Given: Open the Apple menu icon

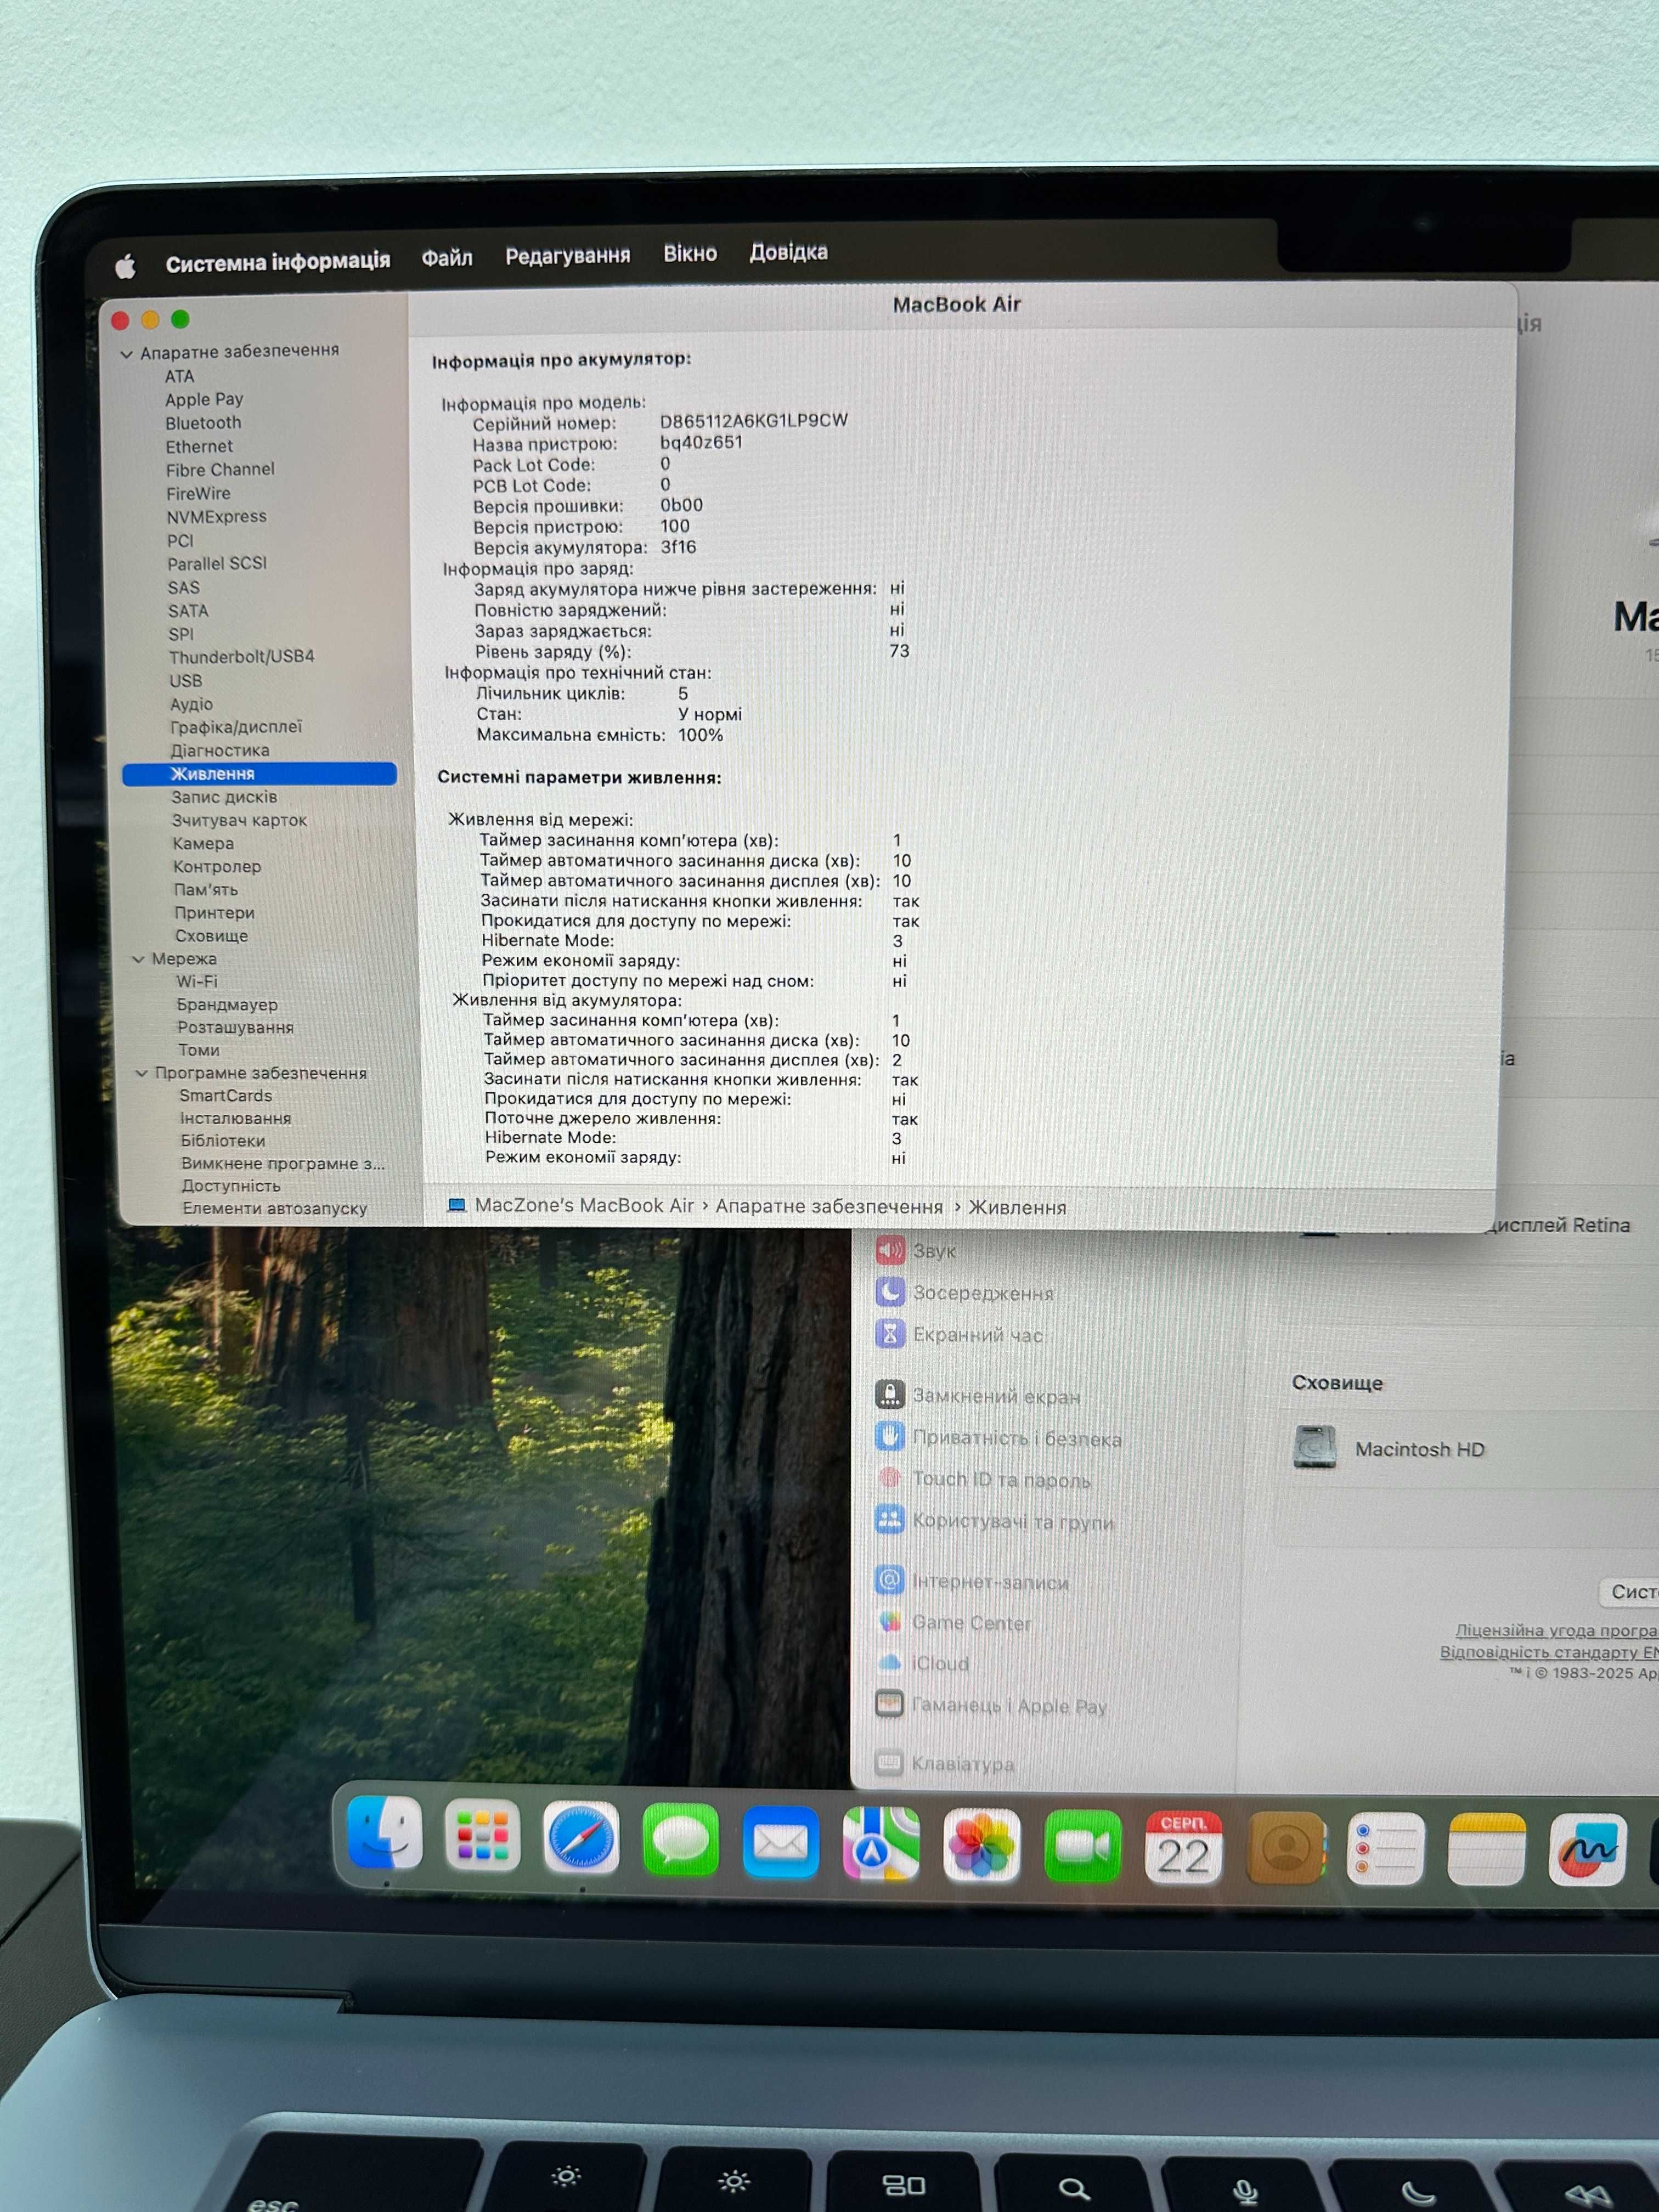Looking at the screenshot, I should click(125, 266).
